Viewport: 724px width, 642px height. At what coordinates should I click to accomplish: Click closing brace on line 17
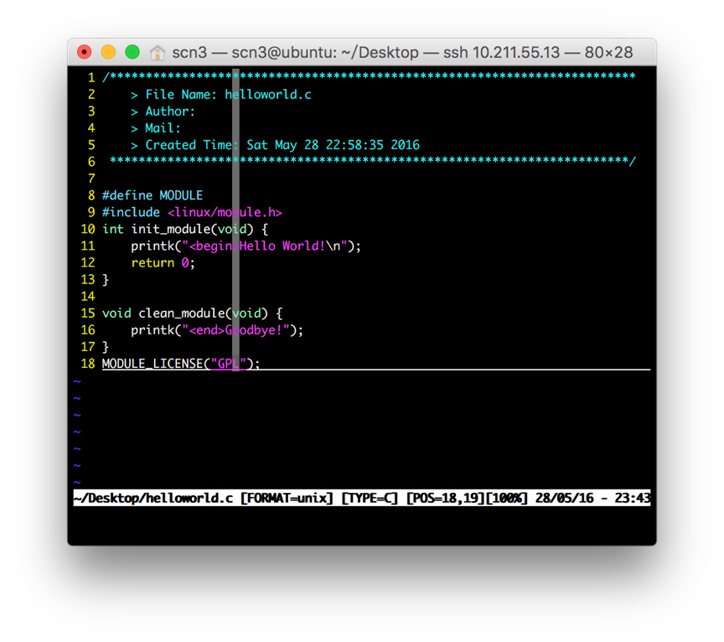106,347
